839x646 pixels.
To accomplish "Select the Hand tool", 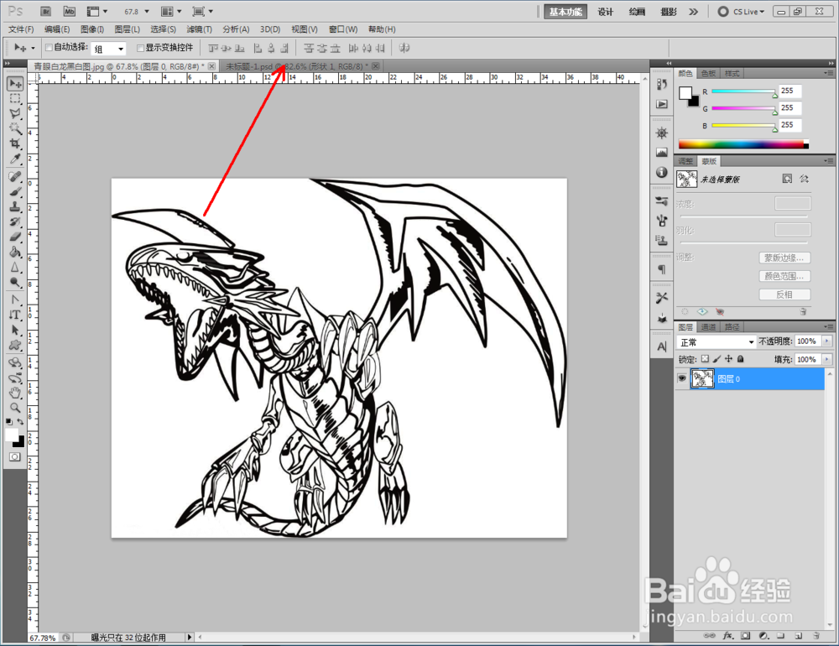I will pos(15,393).
